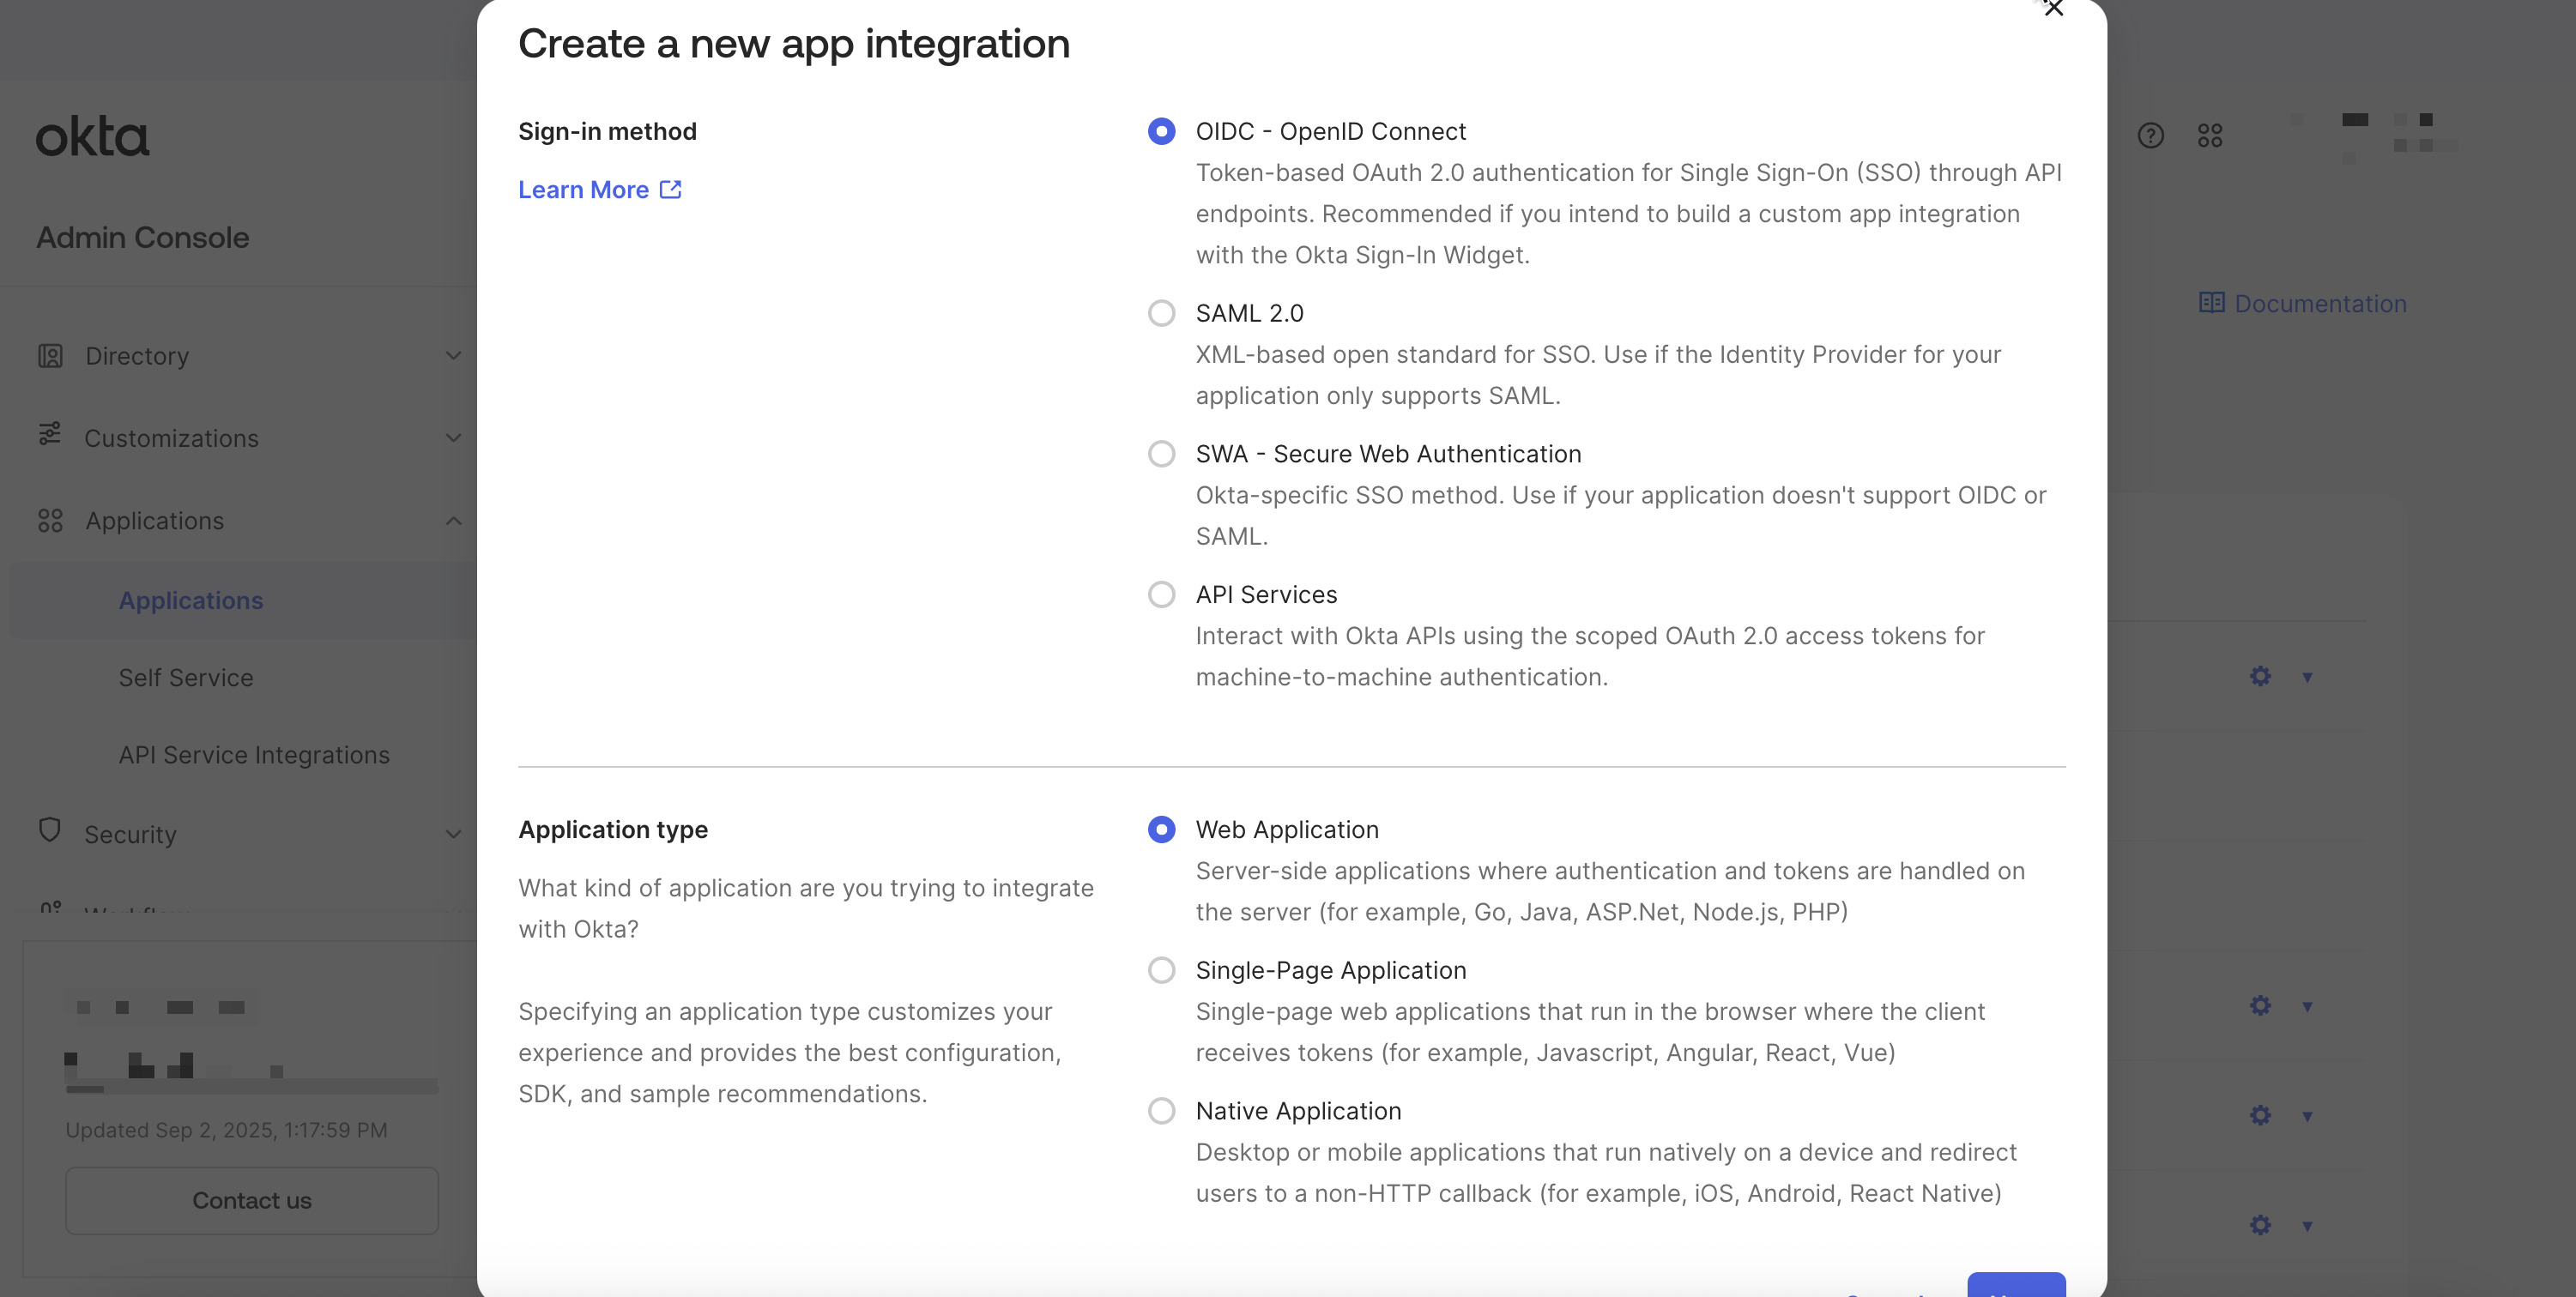
Task: Choose the Single-Page Application radio button
Action: [1161, 970]
